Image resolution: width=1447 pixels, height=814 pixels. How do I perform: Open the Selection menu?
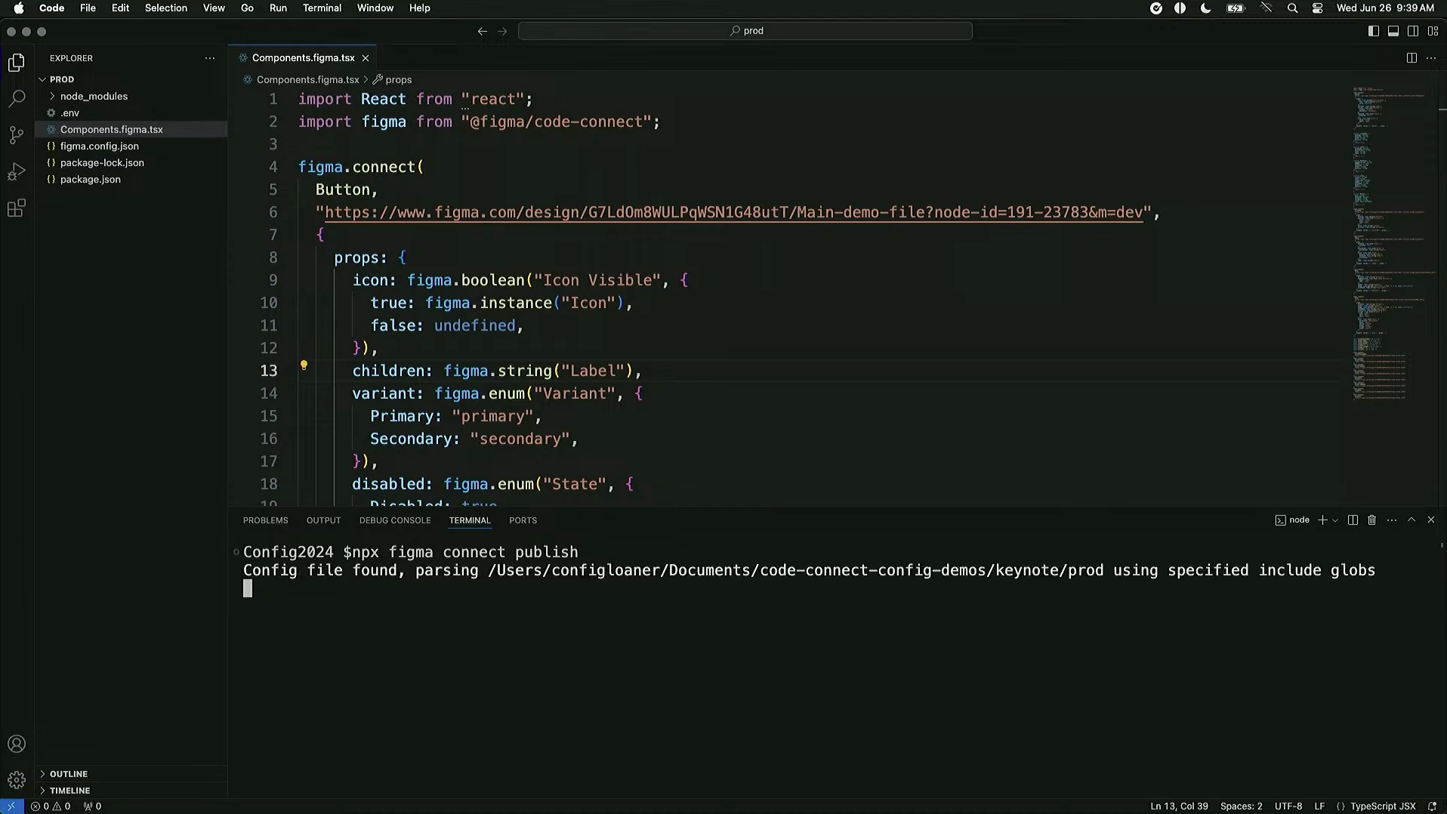[166, 8]
